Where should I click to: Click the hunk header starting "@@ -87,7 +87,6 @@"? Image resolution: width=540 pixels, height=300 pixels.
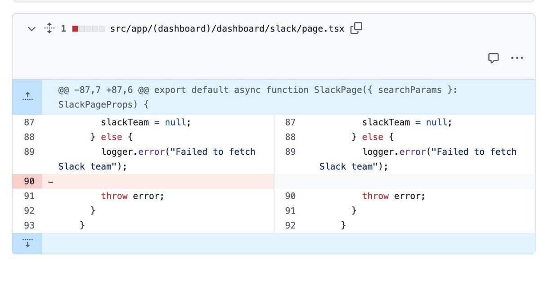(x=258, y=97)
